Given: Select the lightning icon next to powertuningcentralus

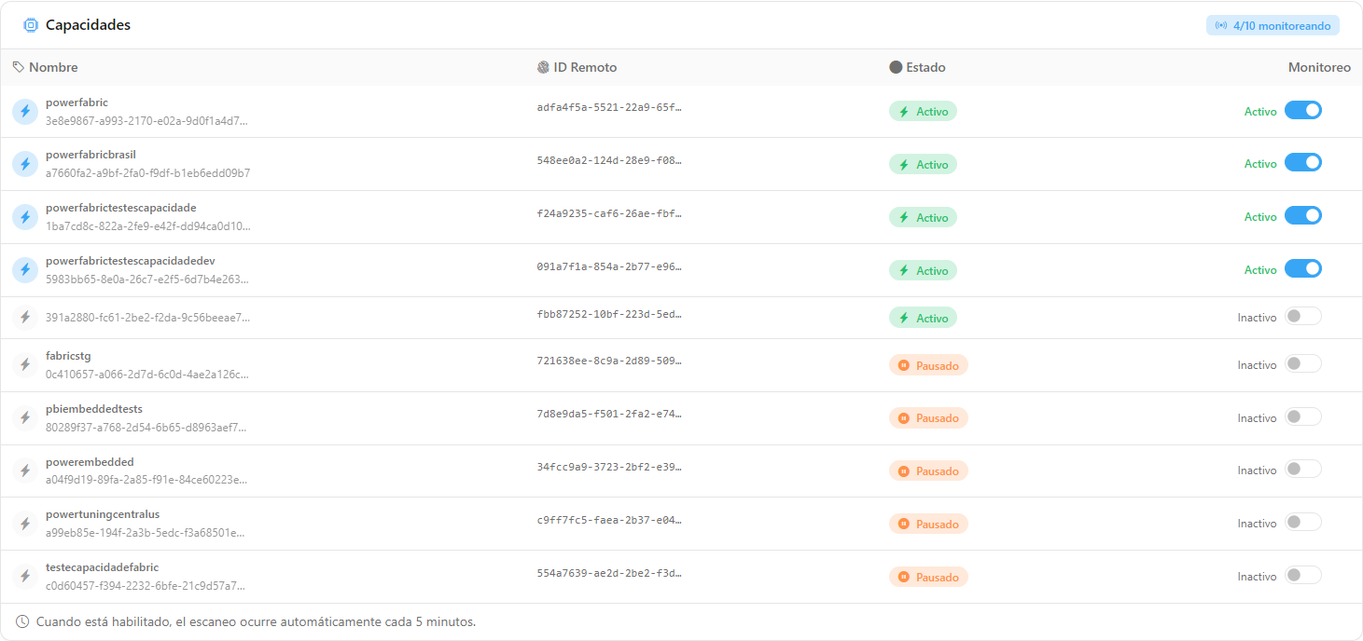Looking at the screenshot, I should [x=25, y=524].
